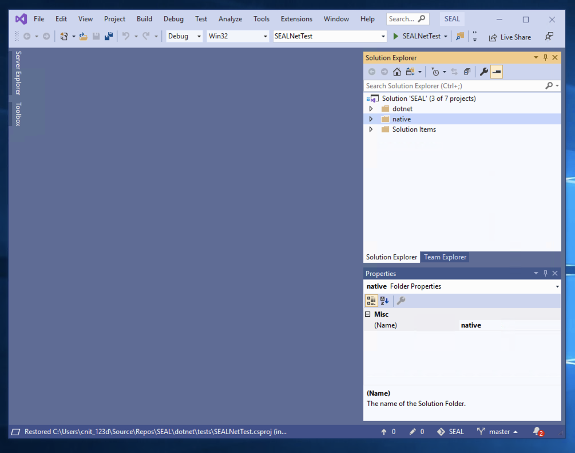The width and height of the screenshot is (575, 453).
Task: Open the master branch selector
Action: coord(497,432)
